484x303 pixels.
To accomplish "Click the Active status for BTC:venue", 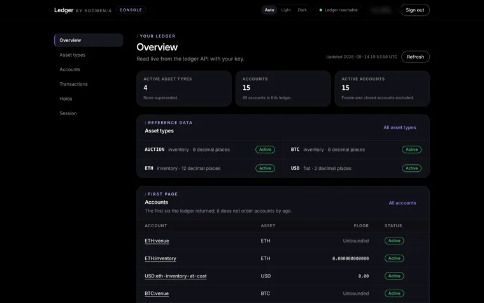I will [394, 293].
